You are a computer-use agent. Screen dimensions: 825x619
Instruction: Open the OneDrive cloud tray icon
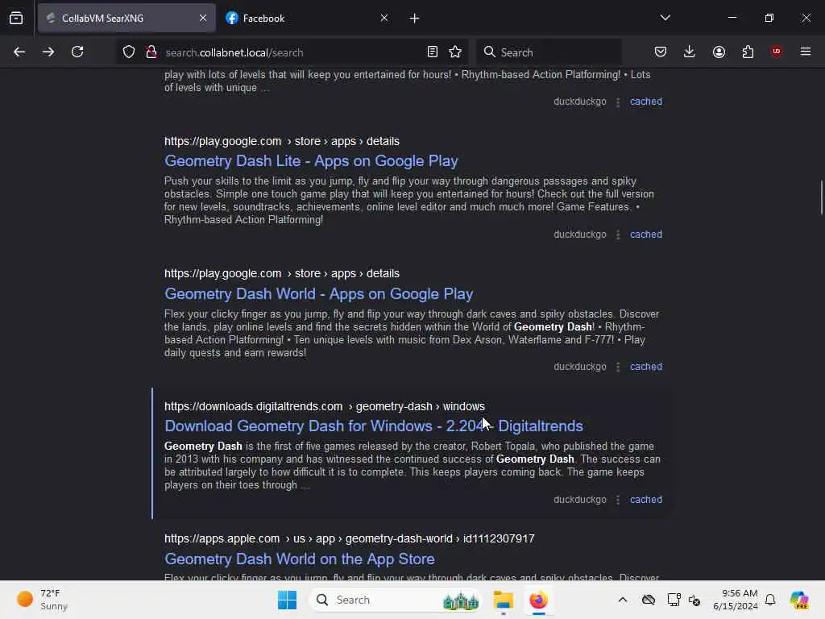click(x=649, y=600)
